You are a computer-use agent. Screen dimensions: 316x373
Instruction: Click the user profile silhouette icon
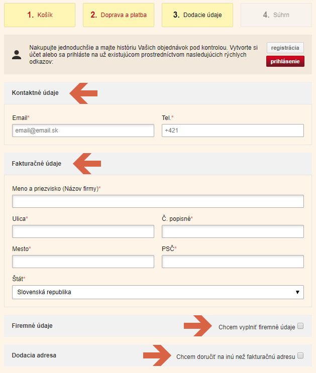tap(17, 55)
